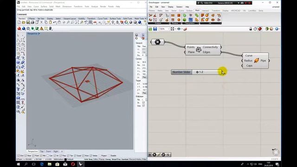Open Microsoft Edge from taskbar

(42, 164)
